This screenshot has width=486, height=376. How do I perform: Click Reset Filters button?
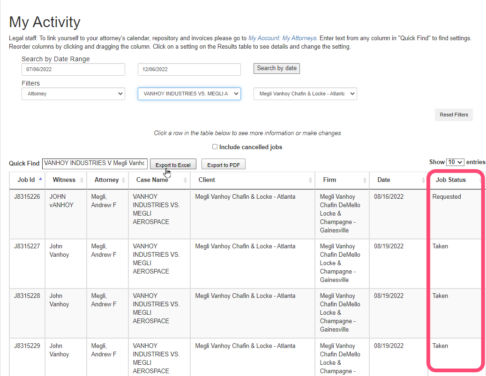pos(454,115)
